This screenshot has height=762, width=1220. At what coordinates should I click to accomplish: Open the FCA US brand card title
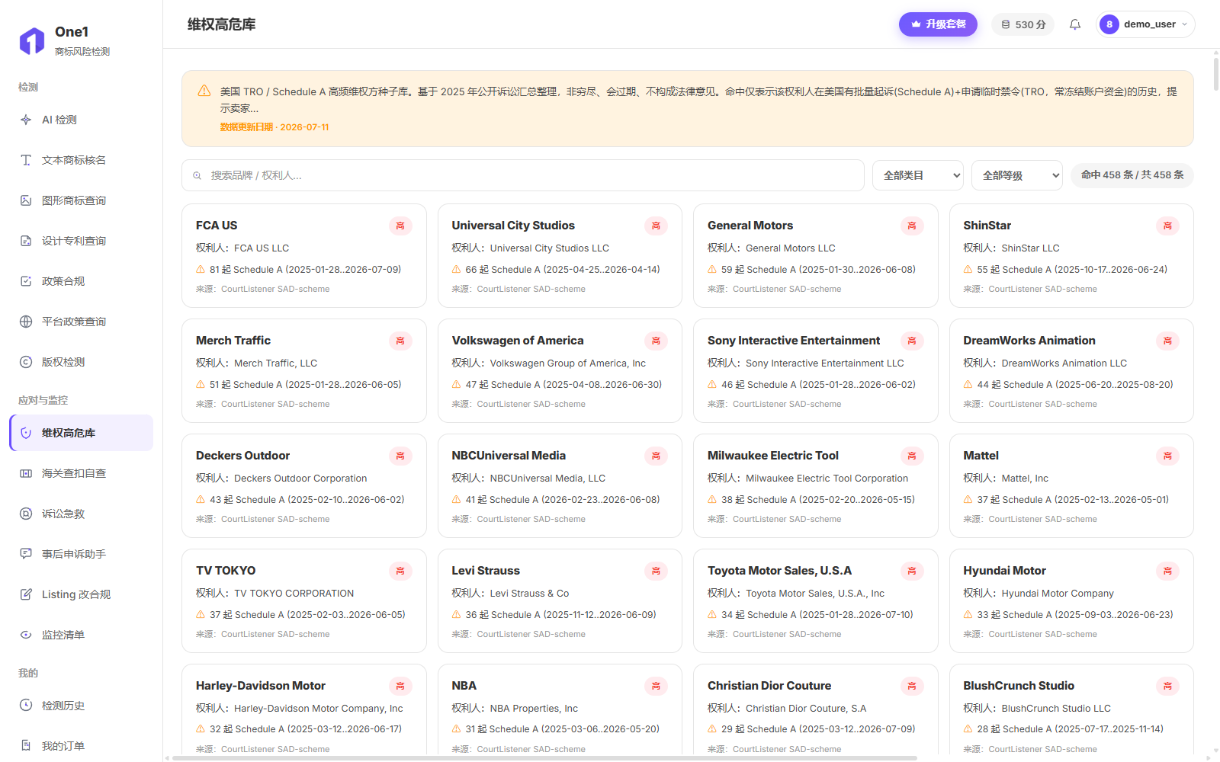pyautogui.click(x=217, y=226)
